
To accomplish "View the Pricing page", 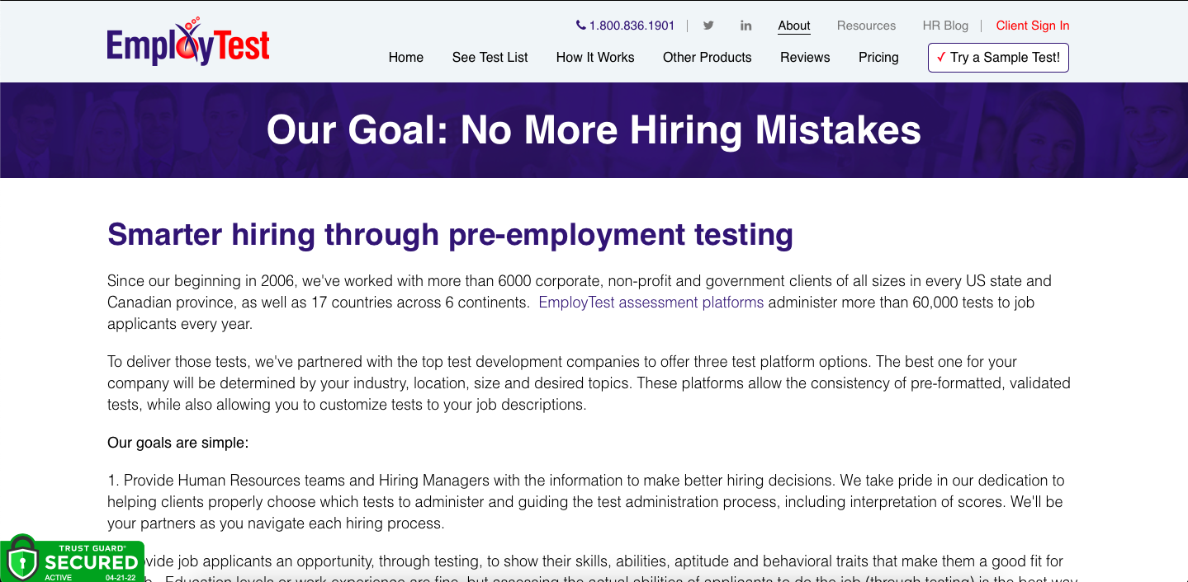I will 878,58.
